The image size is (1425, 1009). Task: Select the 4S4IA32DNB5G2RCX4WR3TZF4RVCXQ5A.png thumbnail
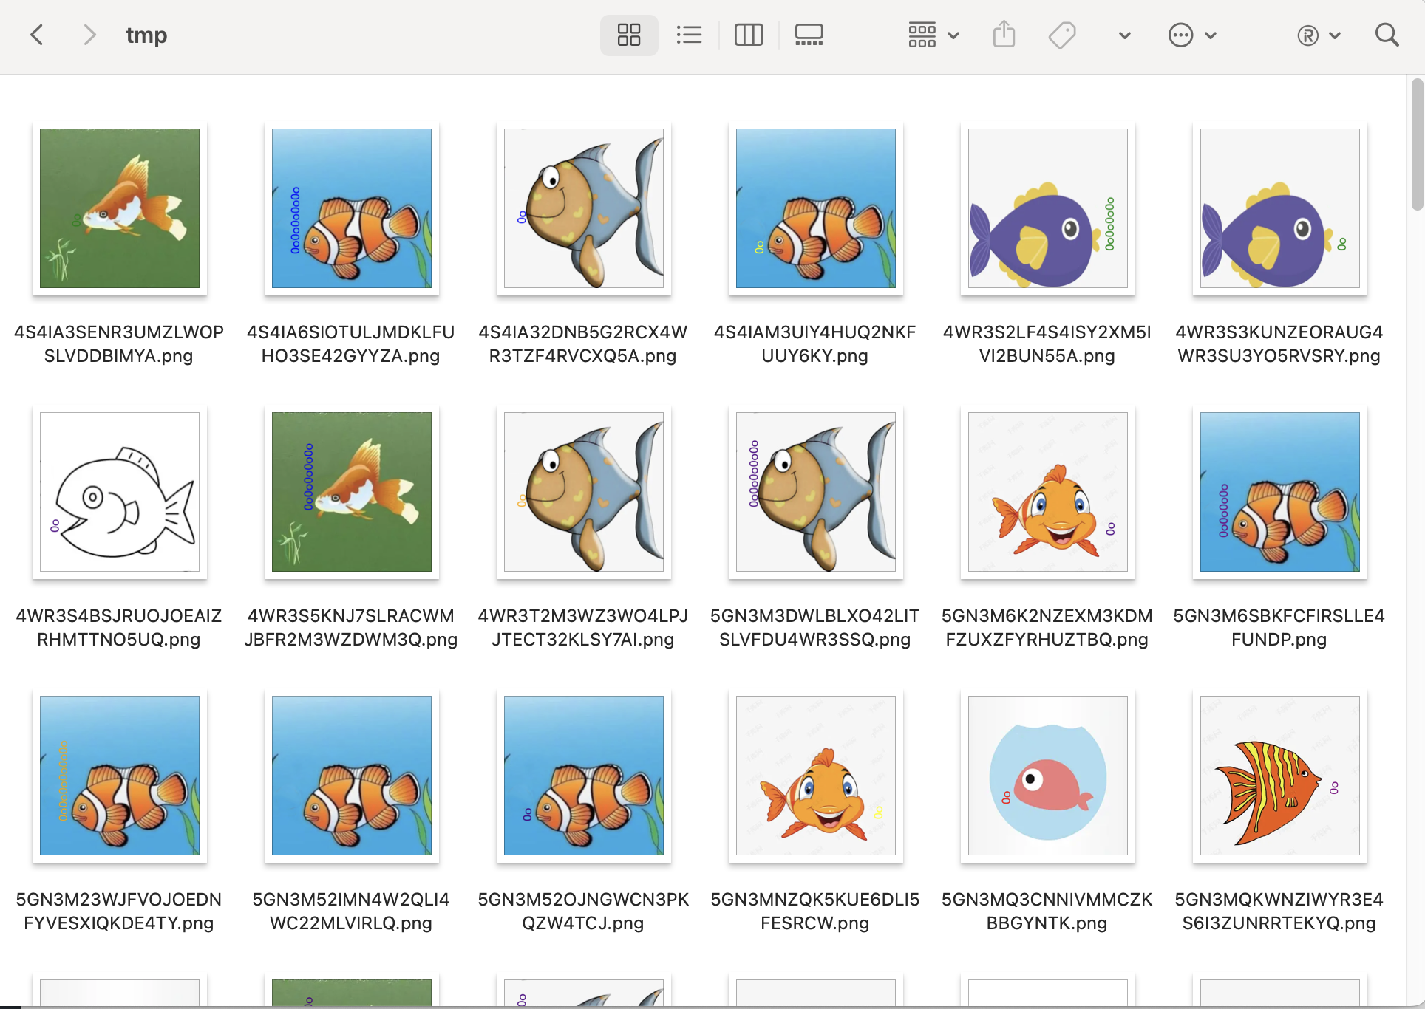[584, 208]
